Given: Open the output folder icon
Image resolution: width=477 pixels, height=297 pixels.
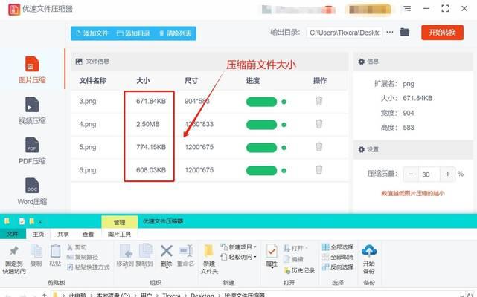Looking at the screenshot, I should pyautogui.click(x=405, y=32).
